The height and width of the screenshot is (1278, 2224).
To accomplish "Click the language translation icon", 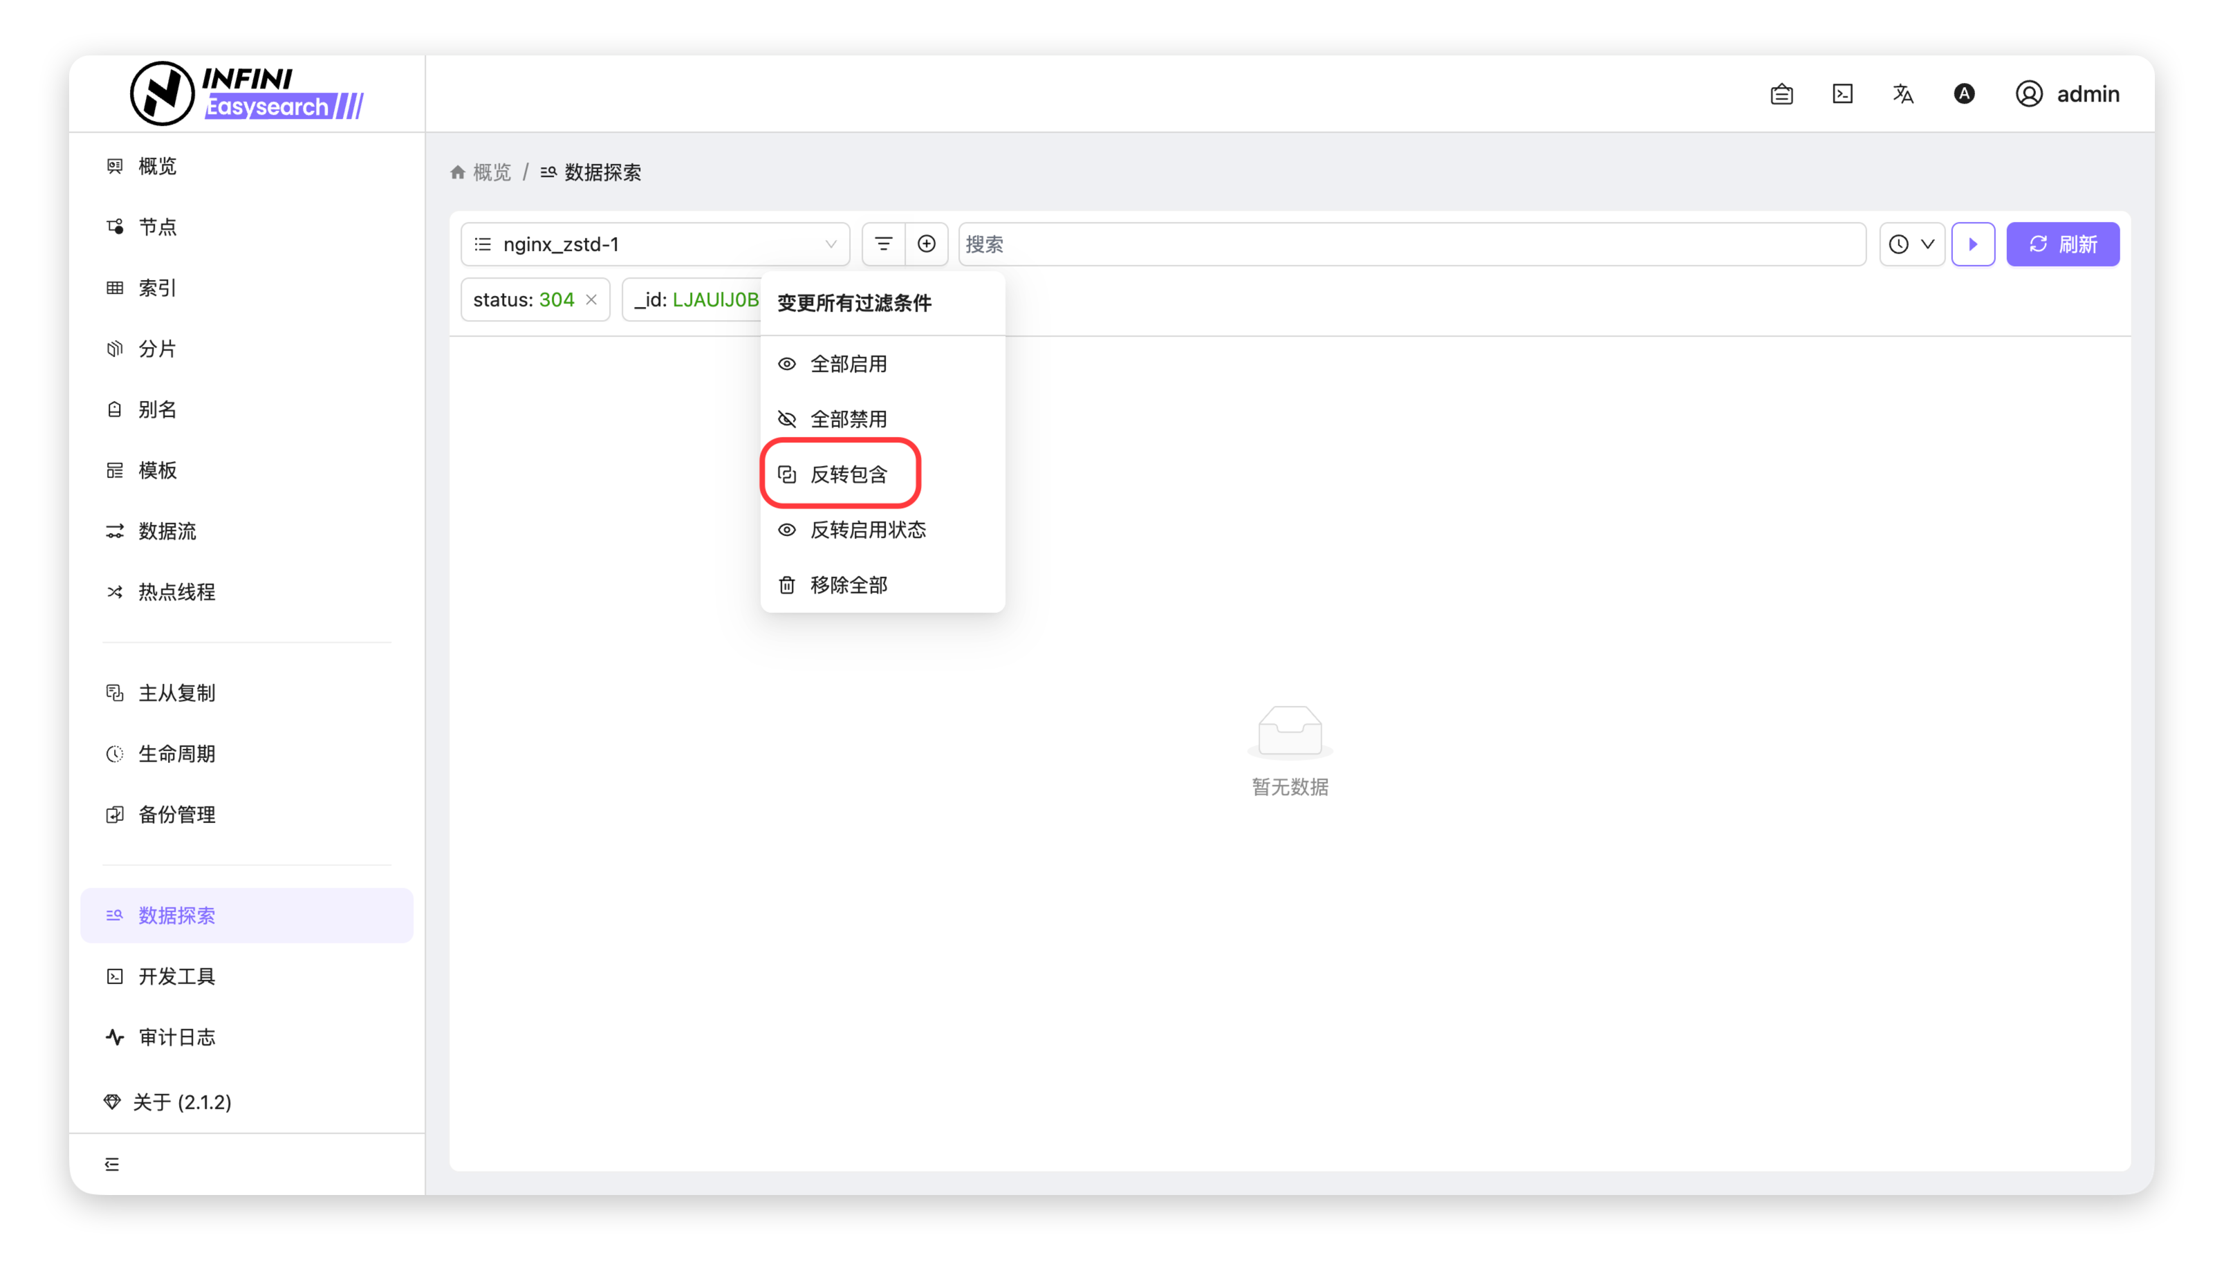I will 1902,94.
